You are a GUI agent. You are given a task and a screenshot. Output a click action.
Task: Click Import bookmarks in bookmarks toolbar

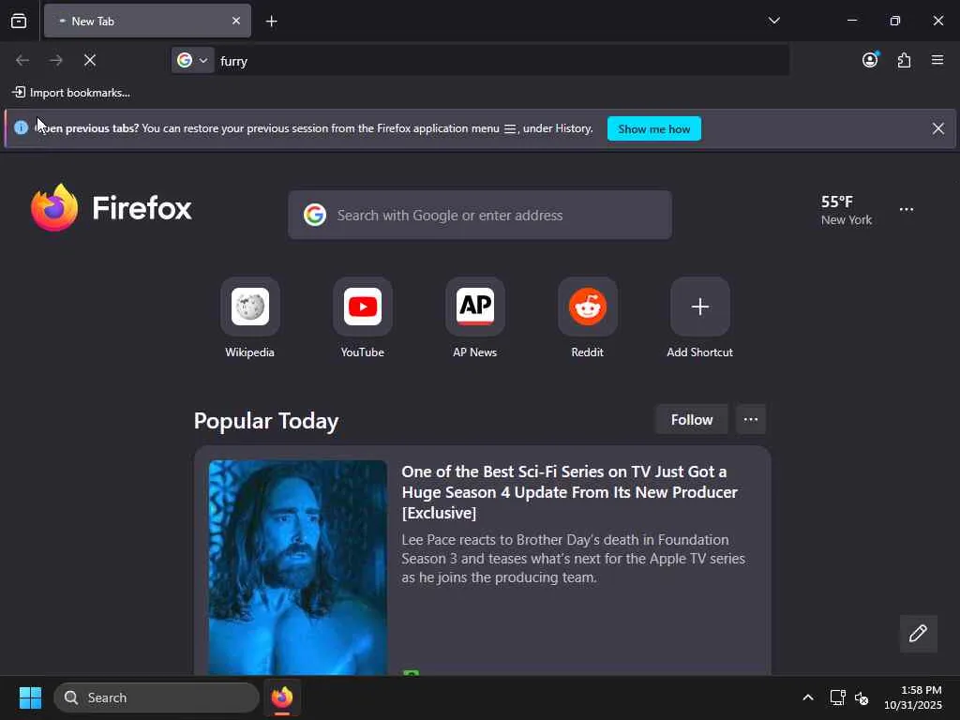point(71,93)
